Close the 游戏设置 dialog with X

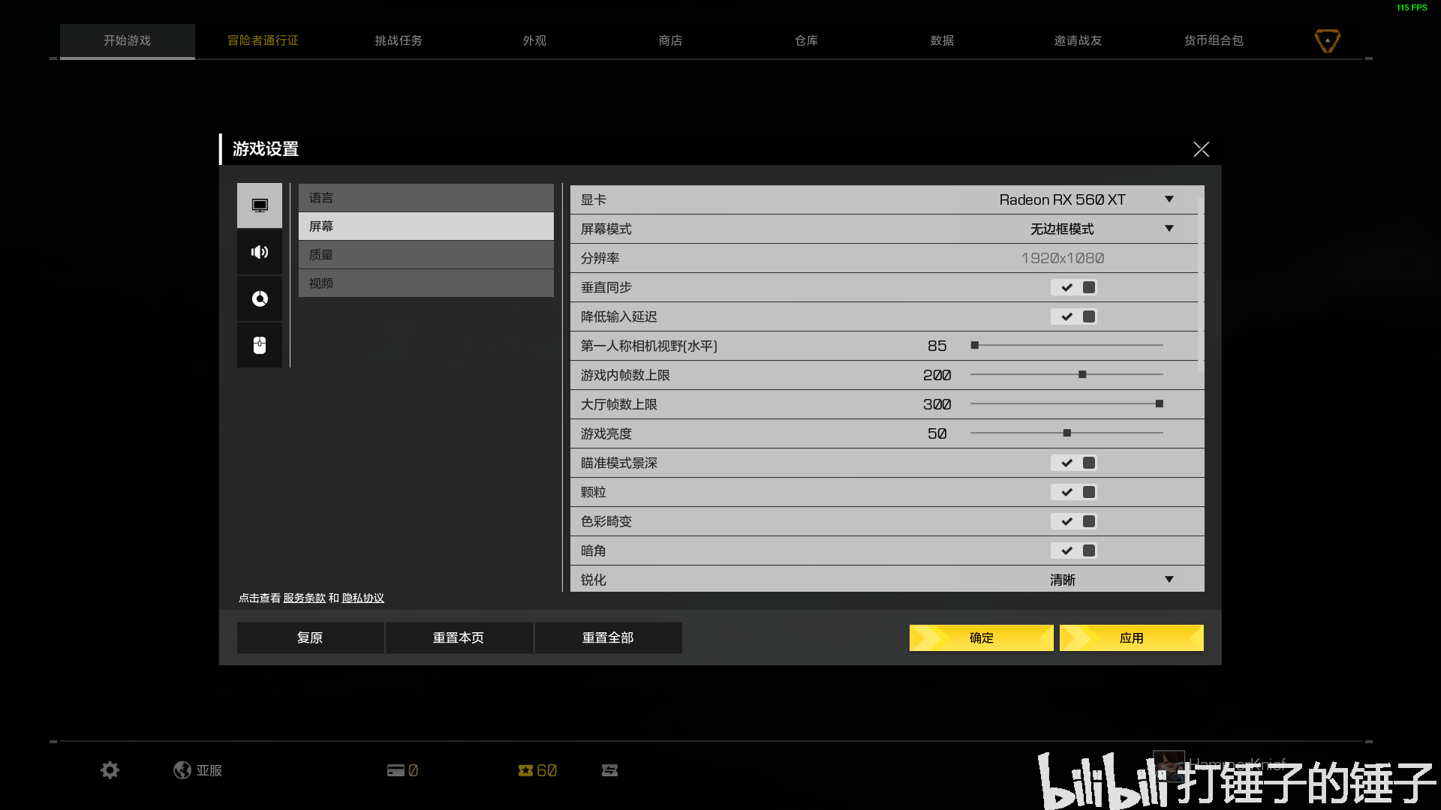tap(1201, 149)
